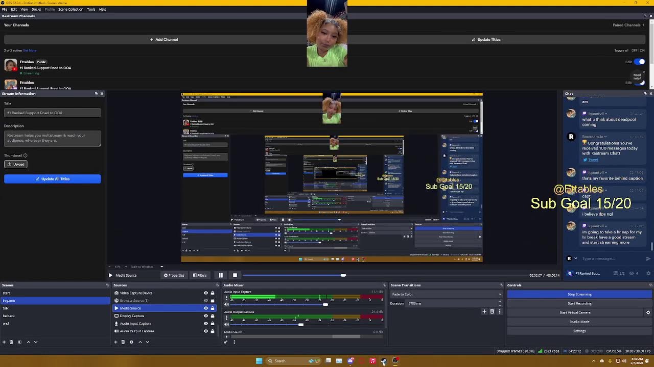The image size is (654, 367).
Task: Open advanced audio properties gear icon
Action: pyautogui.click(x=226, y=342)
